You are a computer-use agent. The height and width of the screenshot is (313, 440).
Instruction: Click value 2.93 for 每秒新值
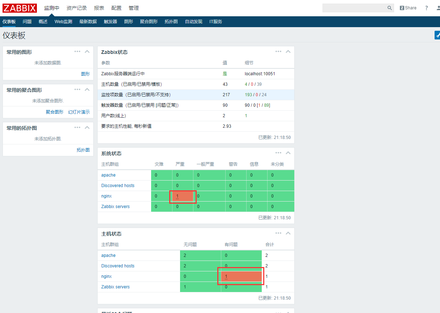point(227,126)
